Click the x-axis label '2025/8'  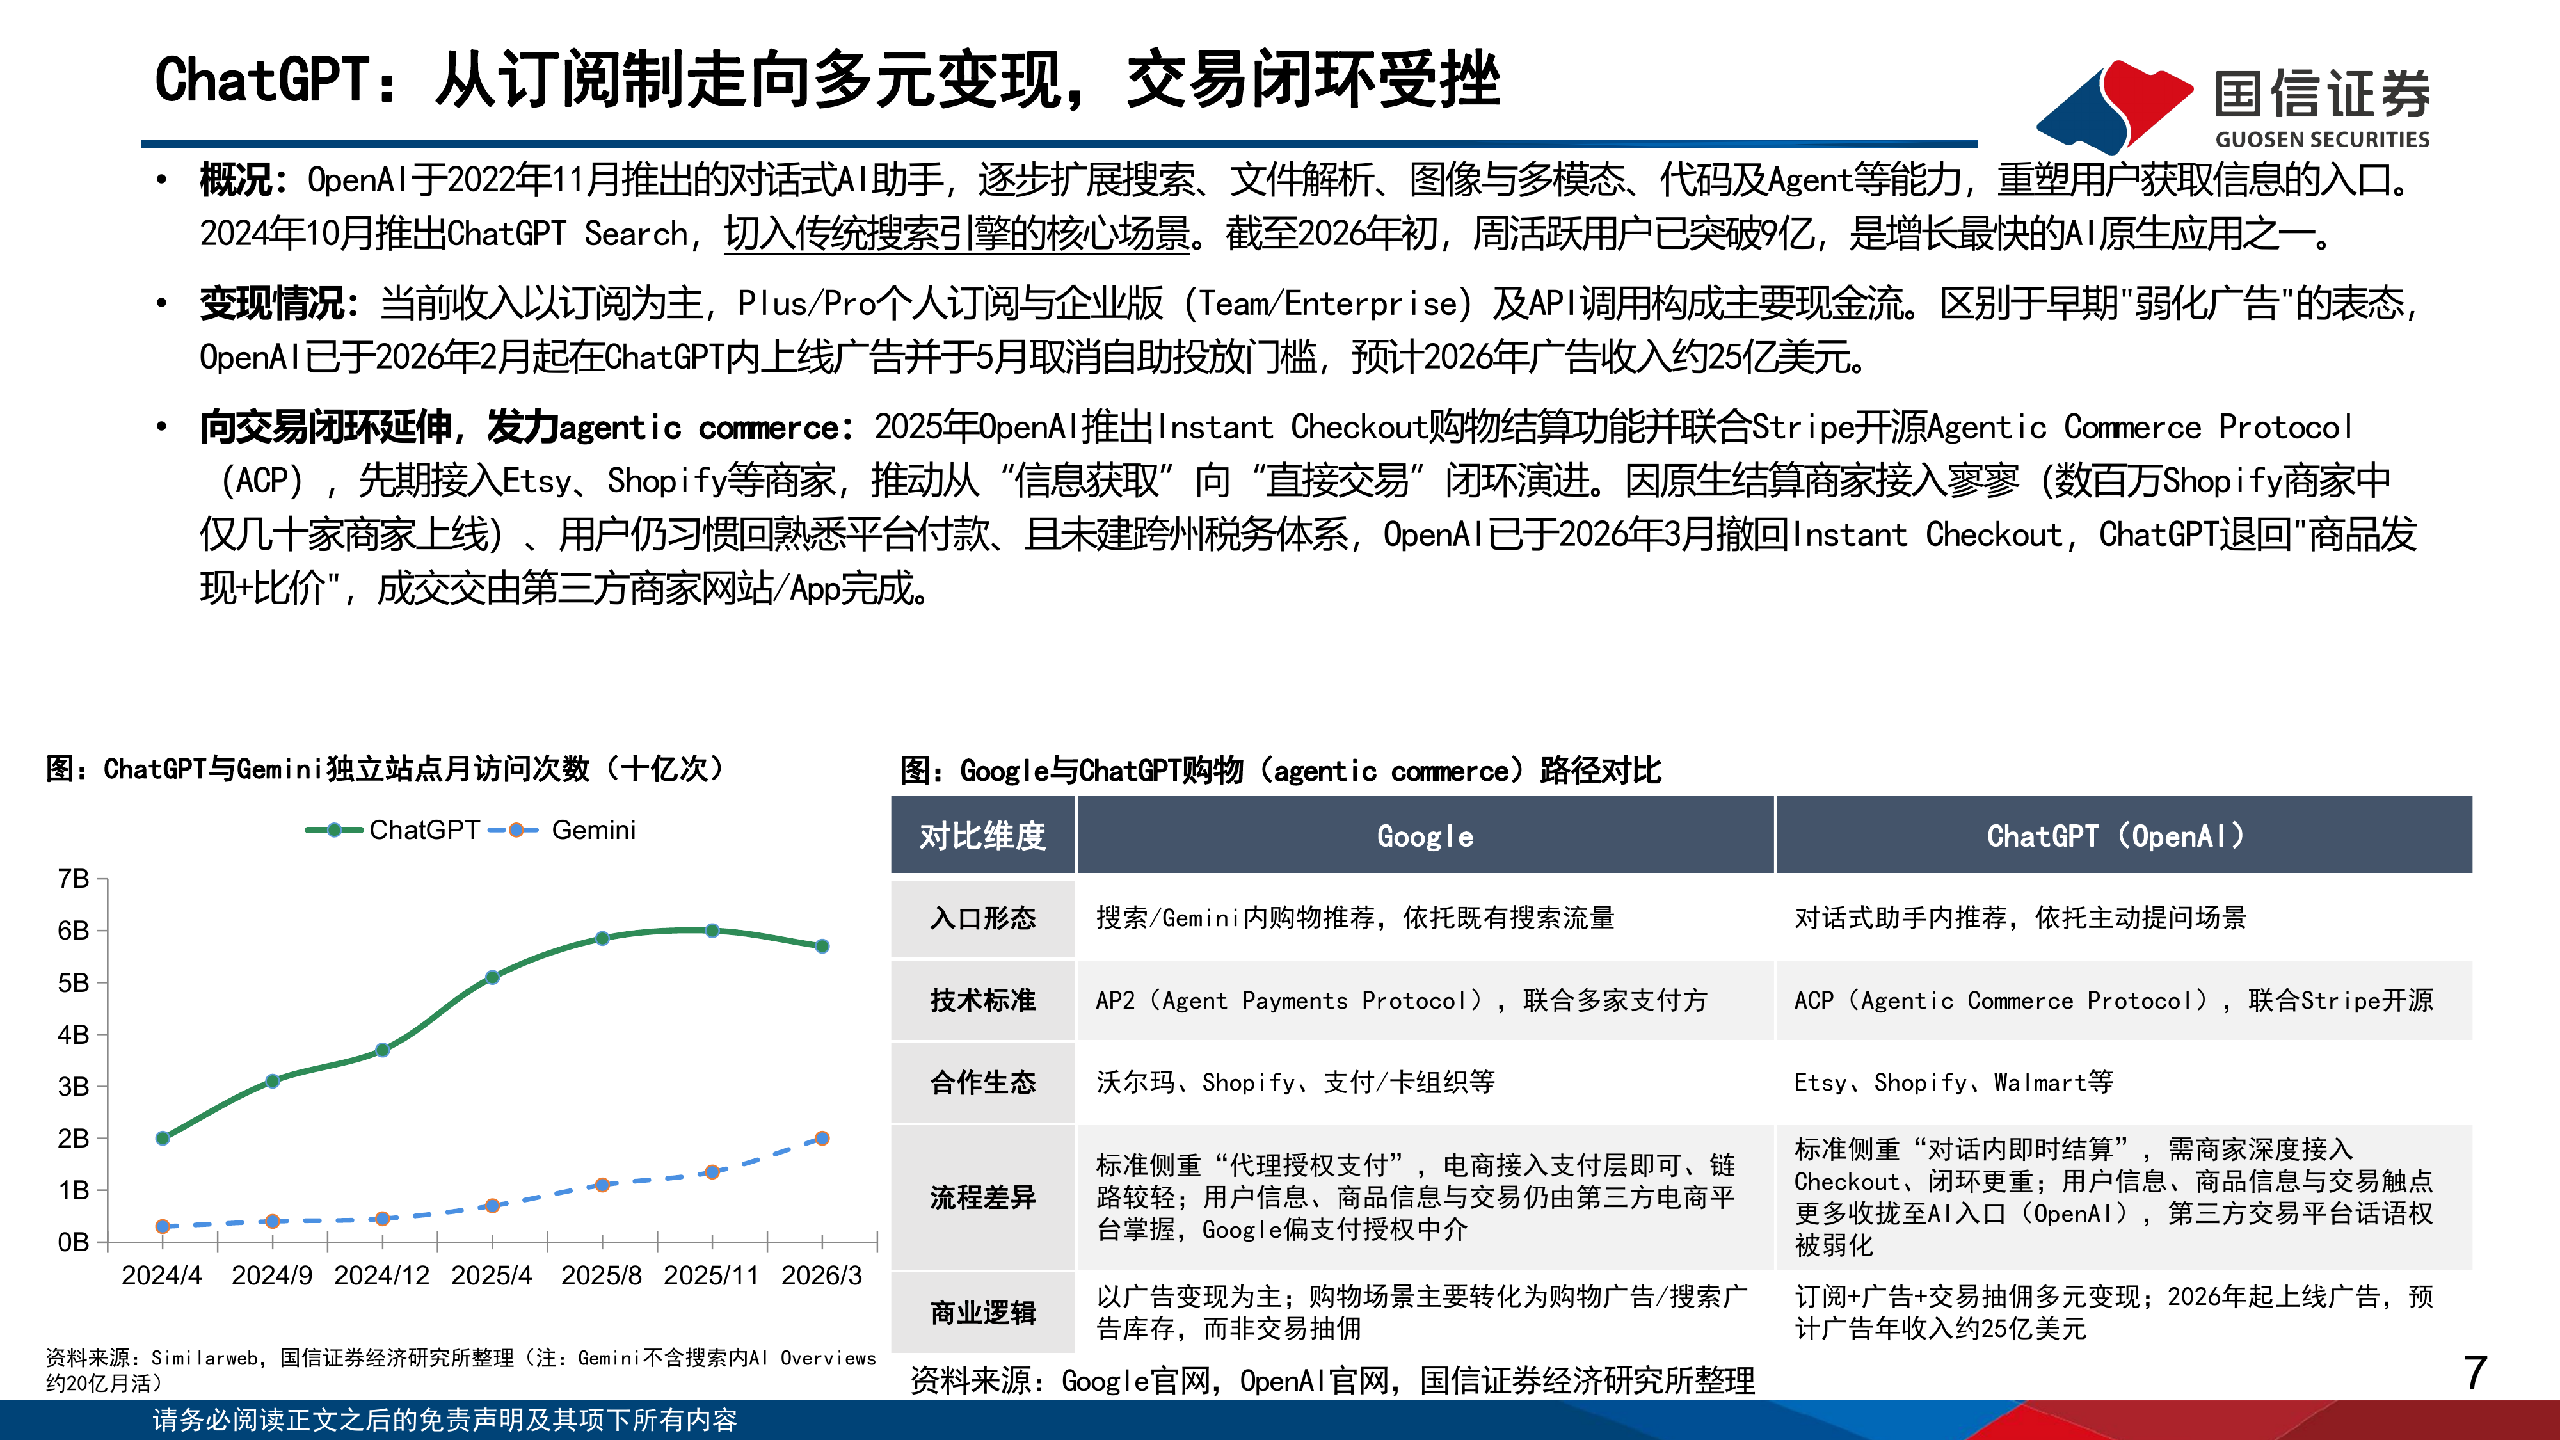[601, 1275]
